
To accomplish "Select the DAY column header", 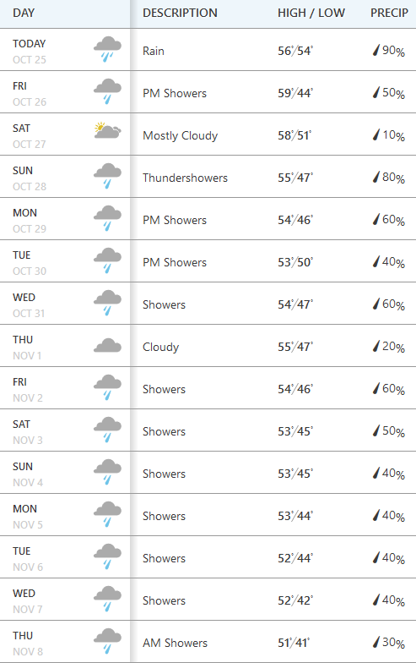I will point(24,13).
